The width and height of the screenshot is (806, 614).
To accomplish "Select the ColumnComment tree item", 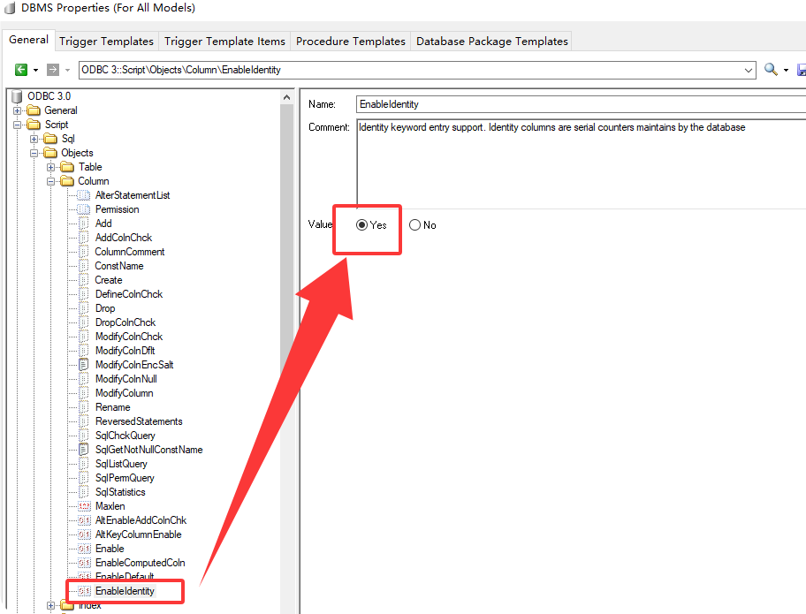I will click(x=130, y=252).
